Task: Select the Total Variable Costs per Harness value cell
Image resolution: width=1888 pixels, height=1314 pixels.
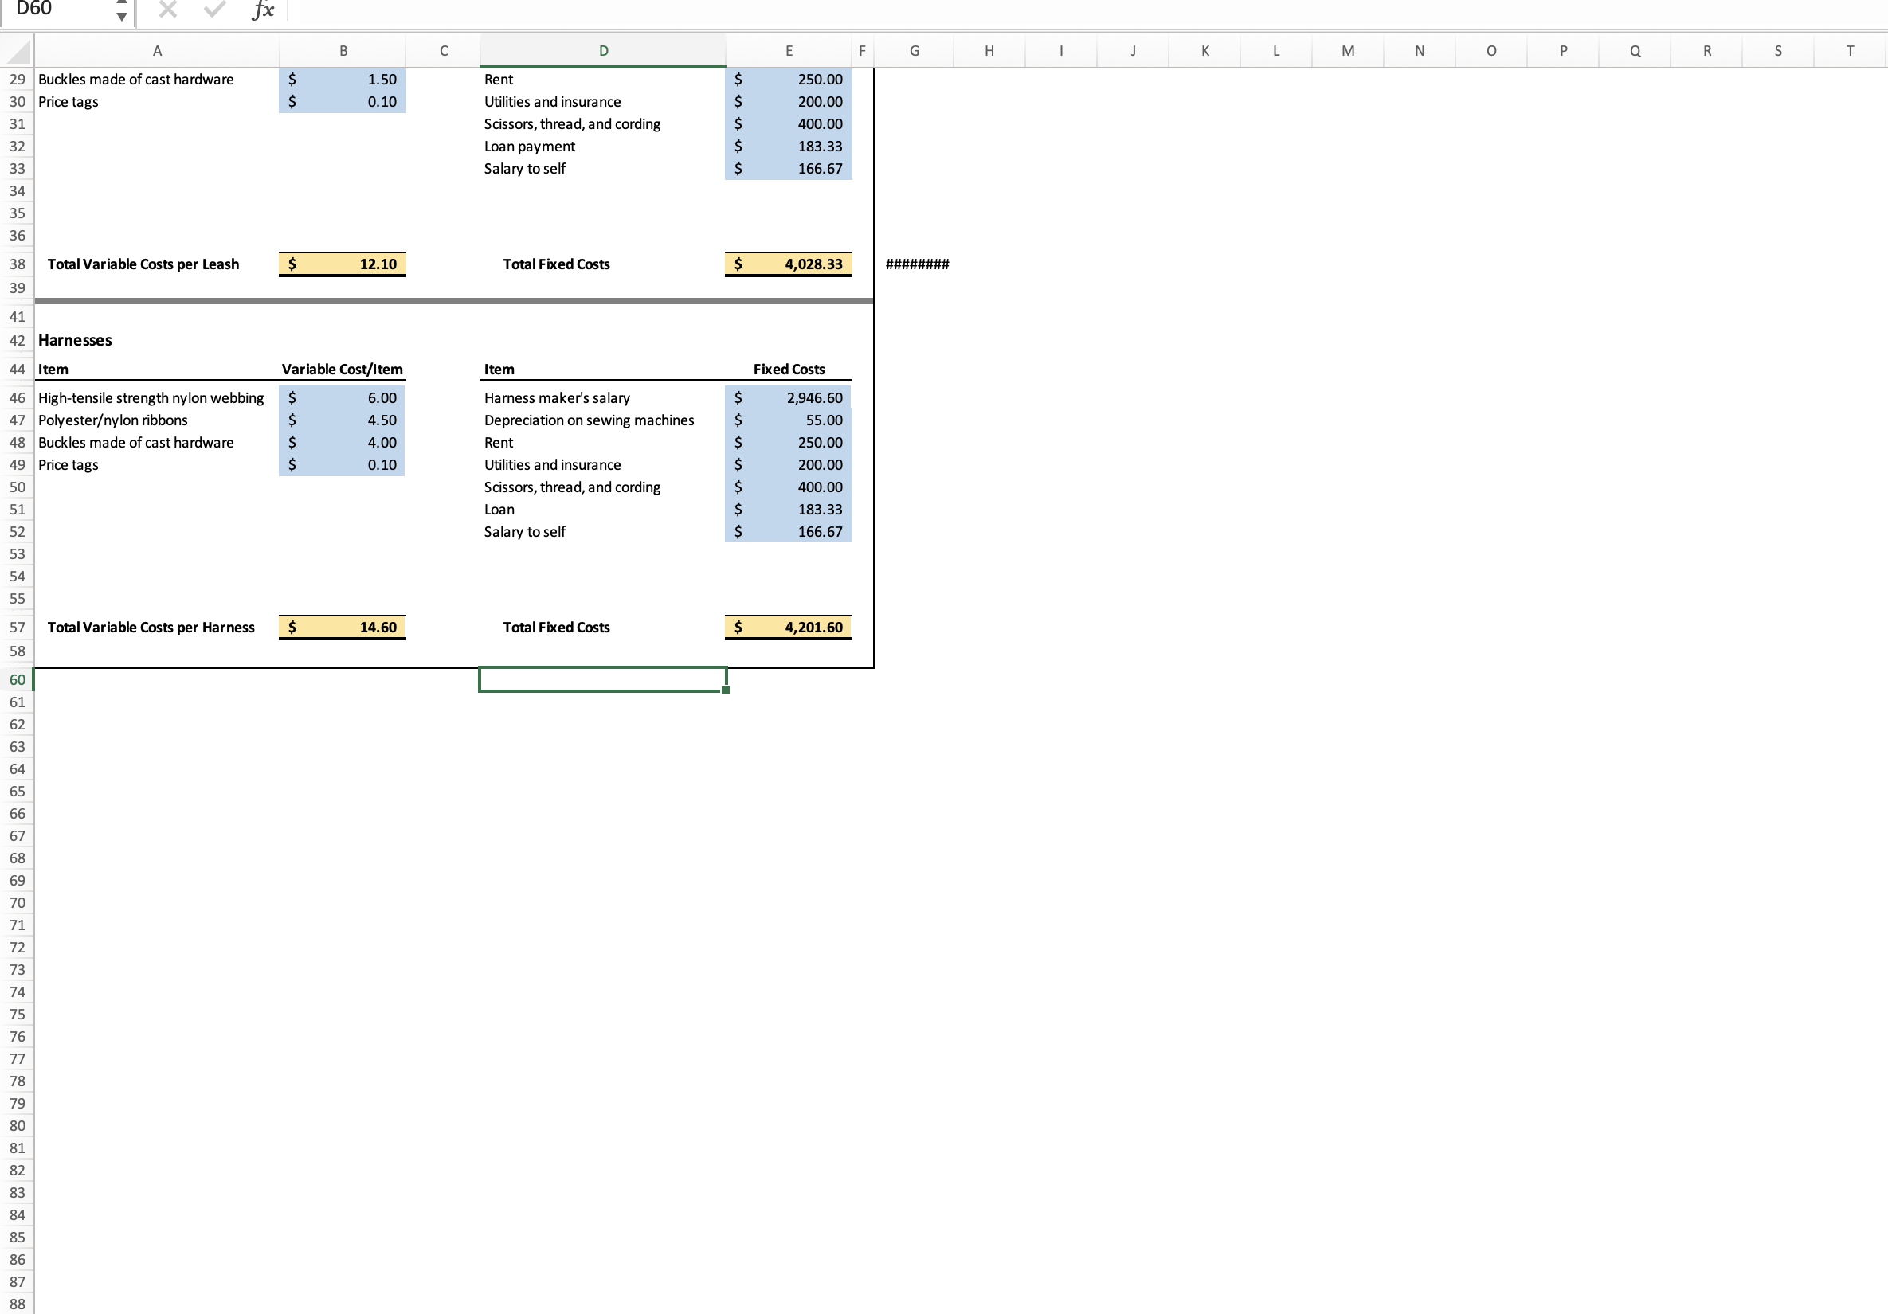Action: pos(341,627)
